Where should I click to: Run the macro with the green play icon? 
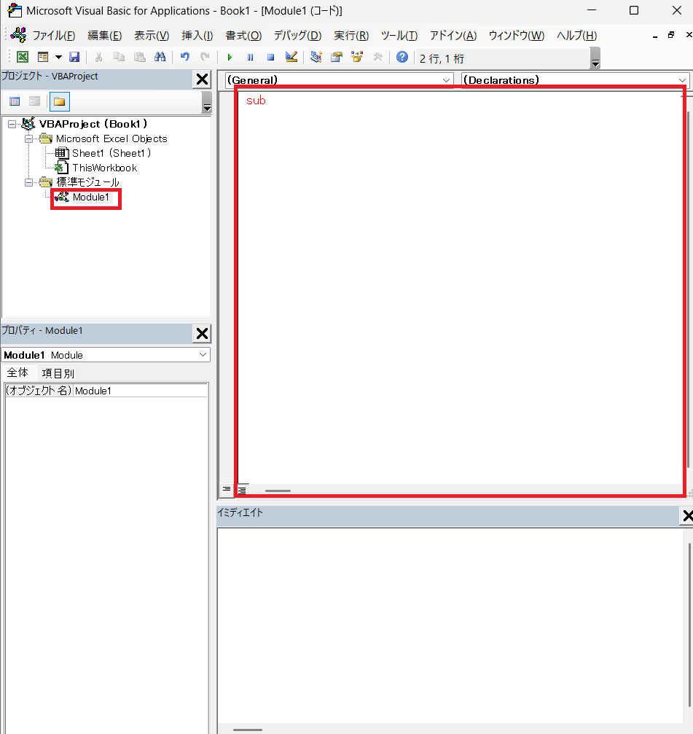(x=230, y=57)
